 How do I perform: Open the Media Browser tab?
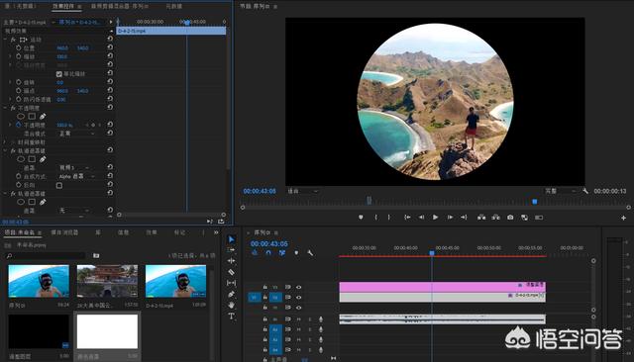64,232
